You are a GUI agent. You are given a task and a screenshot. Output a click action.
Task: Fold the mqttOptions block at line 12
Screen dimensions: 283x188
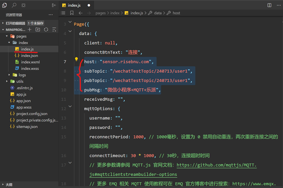click(x=70, y=106)
